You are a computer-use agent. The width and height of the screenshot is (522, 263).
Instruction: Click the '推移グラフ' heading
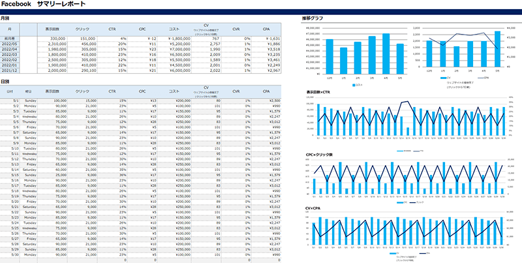(x=313, y=18)
